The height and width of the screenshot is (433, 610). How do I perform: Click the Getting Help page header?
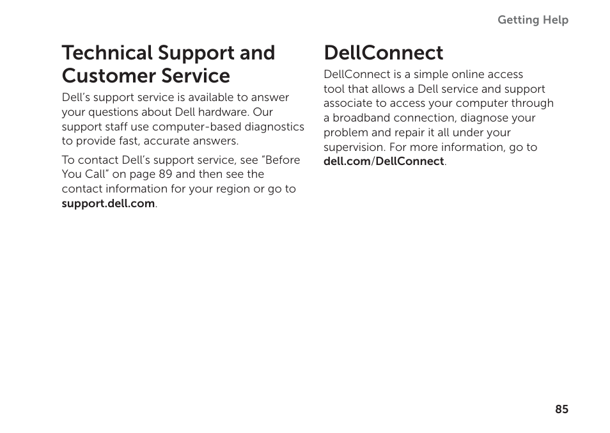coord(533,20)
